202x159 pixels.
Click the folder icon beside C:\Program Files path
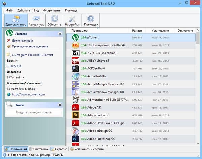point(9,55)
